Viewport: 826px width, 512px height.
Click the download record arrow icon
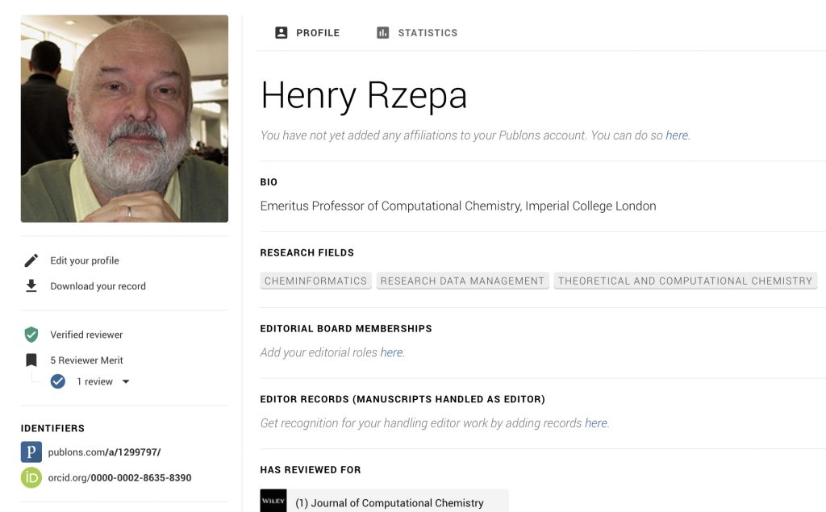tap(31, 286)
